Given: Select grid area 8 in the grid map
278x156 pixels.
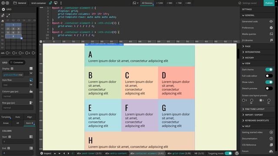Looking at the screenshot, I should pos(13,36).
